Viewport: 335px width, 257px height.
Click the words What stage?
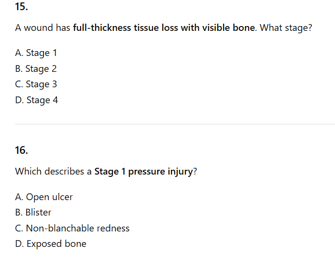[x=286, y=27]
